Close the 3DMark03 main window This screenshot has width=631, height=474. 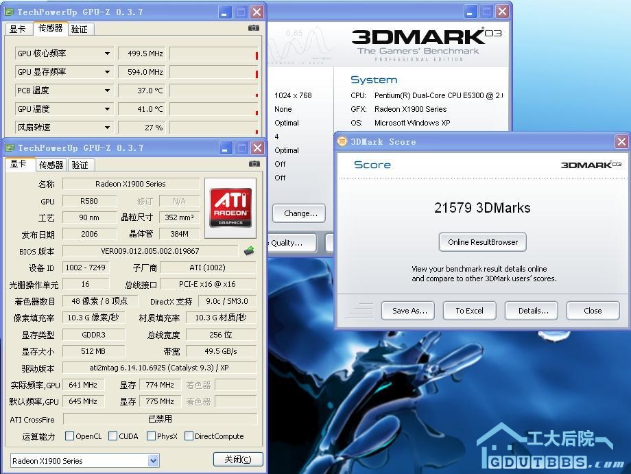(502, 12)
